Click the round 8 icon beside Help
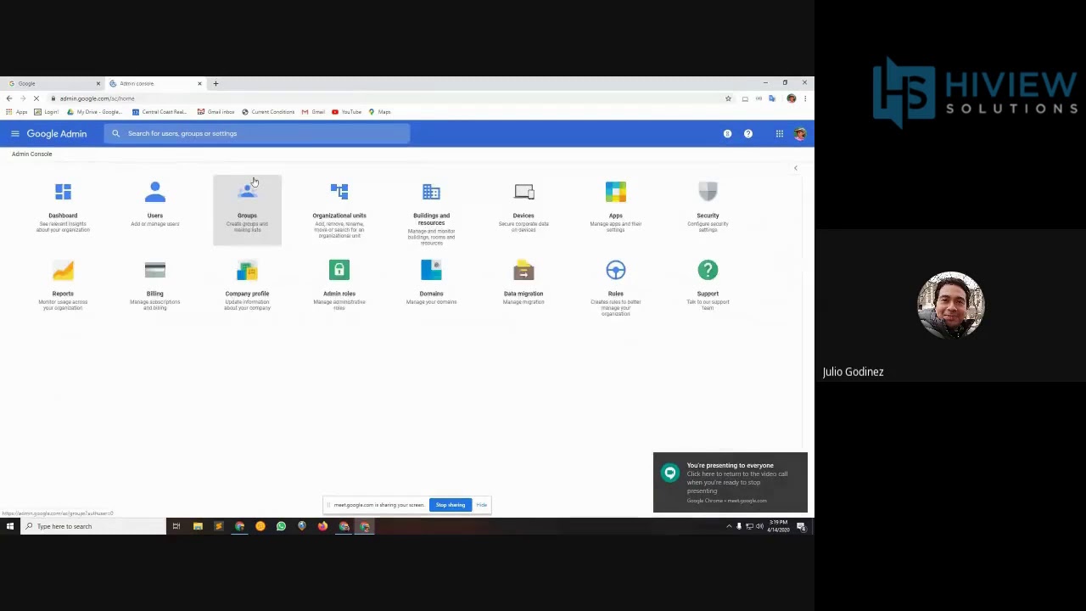Viewport: 1086px width, 611px height. 727,133
